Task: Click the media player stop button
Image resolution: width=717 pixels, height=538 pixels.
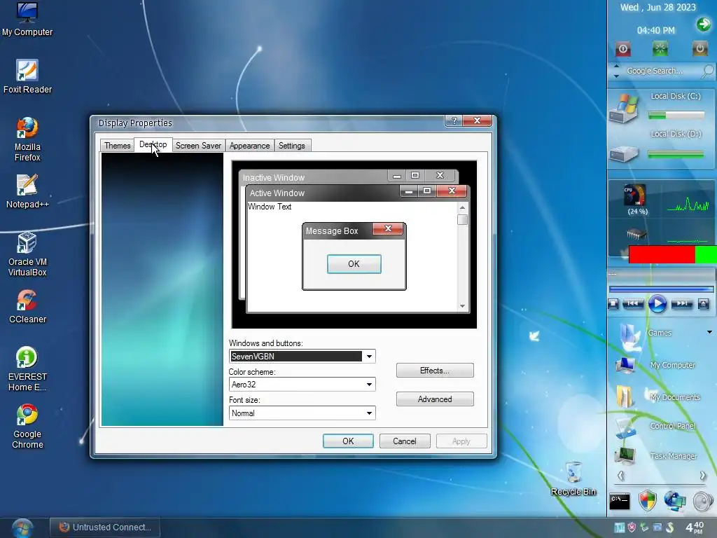Action: click(x=613, y=303)
